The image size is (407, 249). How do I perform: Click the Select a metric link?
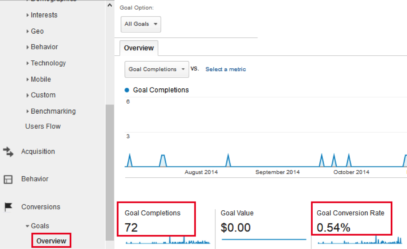tap(225, 70)
